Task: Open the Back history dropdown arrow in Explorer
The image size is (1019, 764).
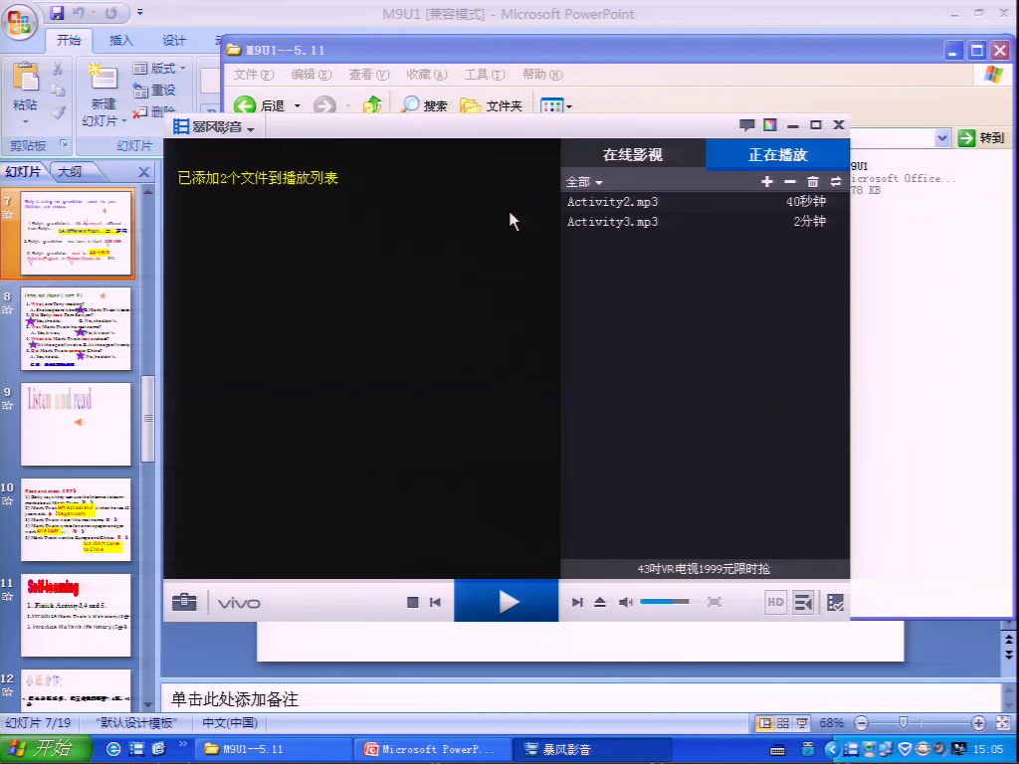Action: pyautogui.click(x=298, y=105)
